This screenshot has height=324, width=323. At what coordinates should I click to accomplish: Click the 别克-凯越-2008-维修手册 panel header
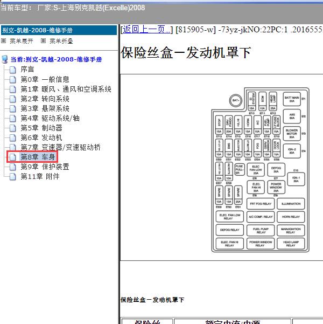tap(59, 30)
